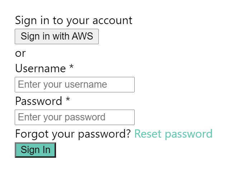Screen dimensions: 233x175
Task: Focus the Password input field
Action: (x=75, y=117)
